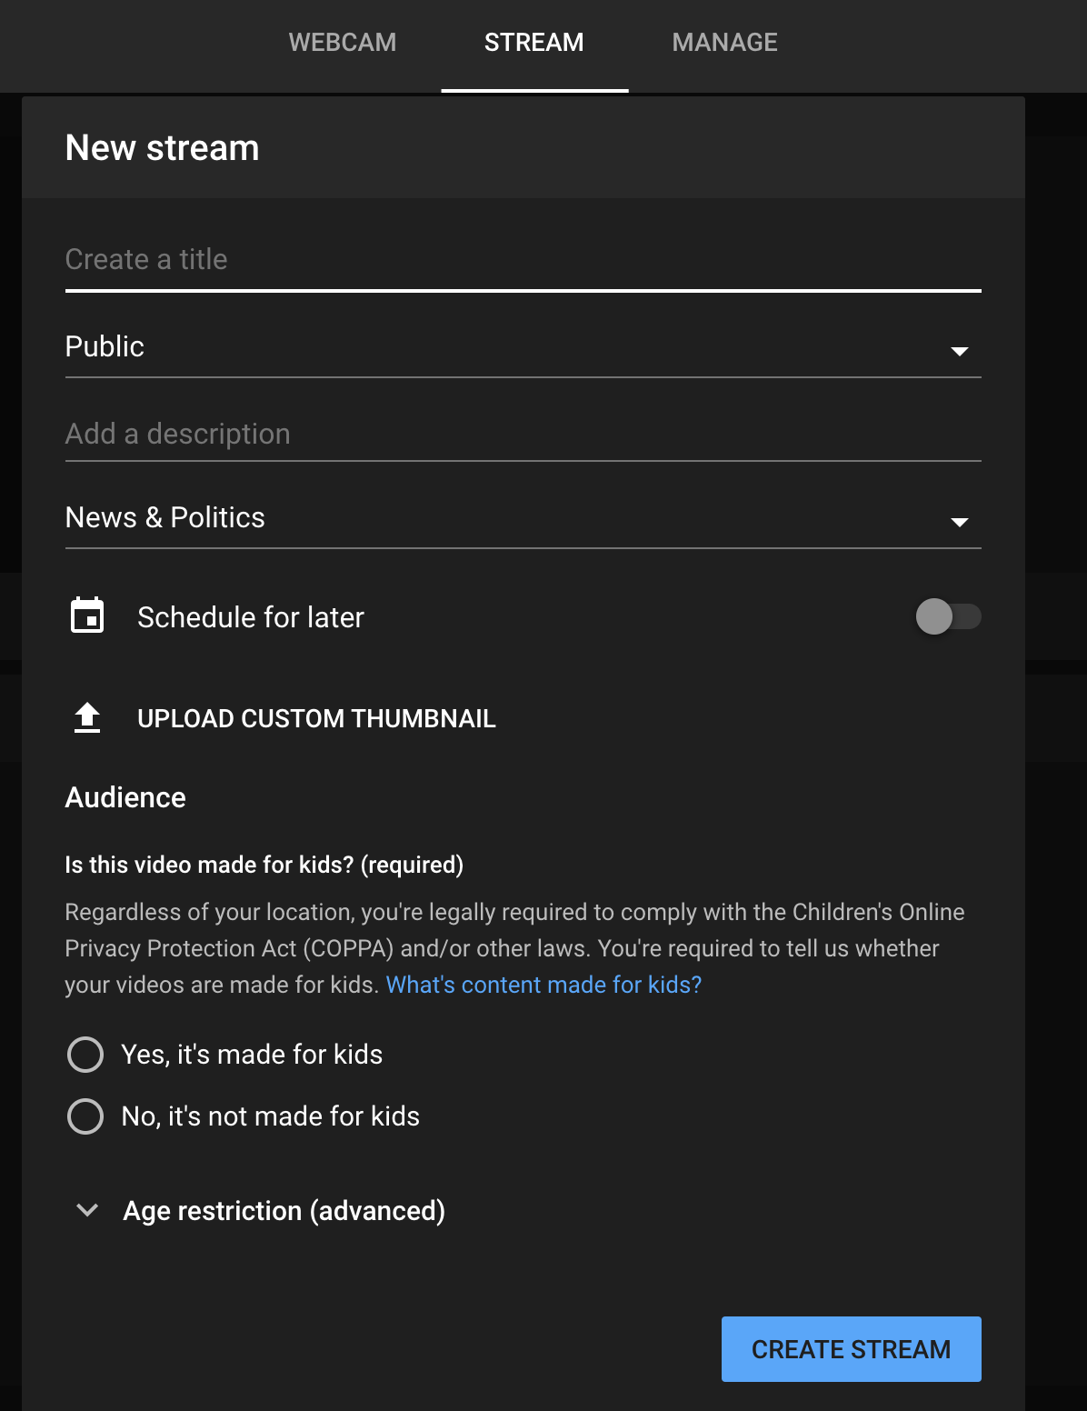Choose "No, it's not made for kids"
The height and width of the screenshot is (1411, 1087).
click(85, 1116)
